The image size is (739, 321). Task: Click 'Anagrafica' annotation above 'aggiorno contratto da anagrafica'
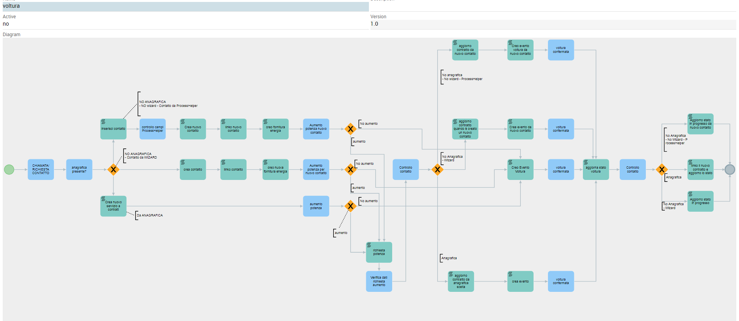pyautogui.click(x=449, y=258)
